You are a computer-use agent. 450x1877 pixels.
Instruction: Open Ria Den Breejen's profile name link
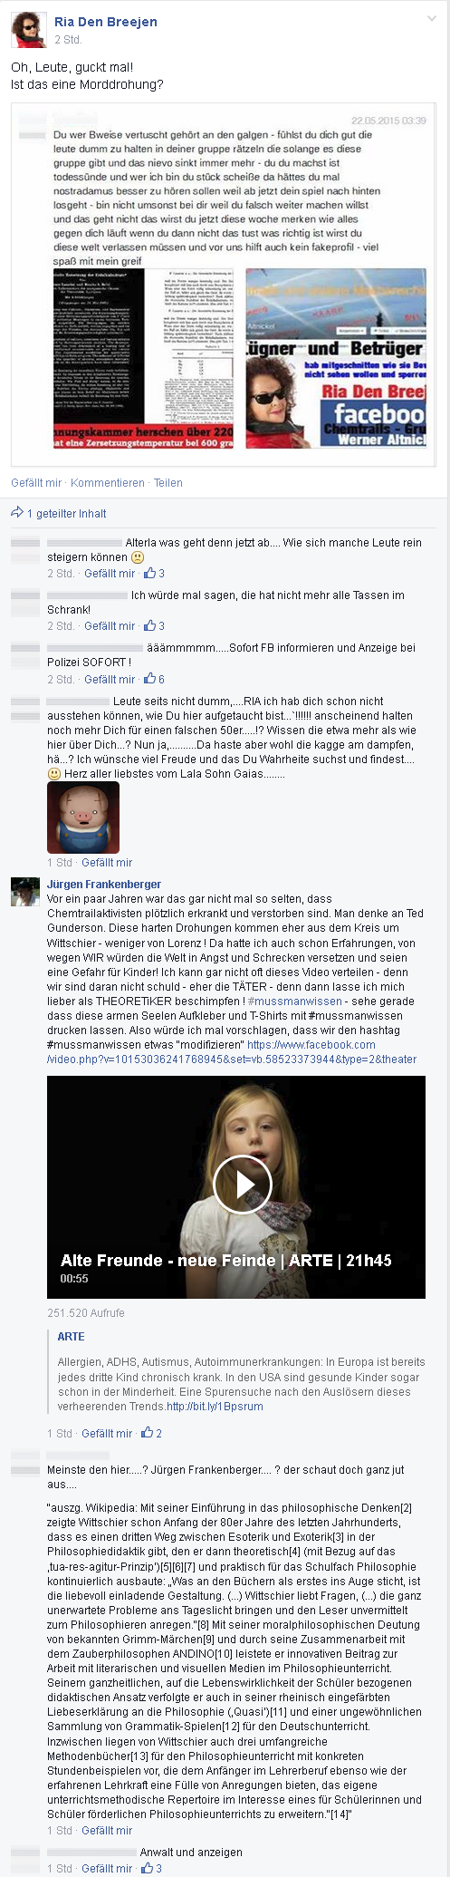106,23
